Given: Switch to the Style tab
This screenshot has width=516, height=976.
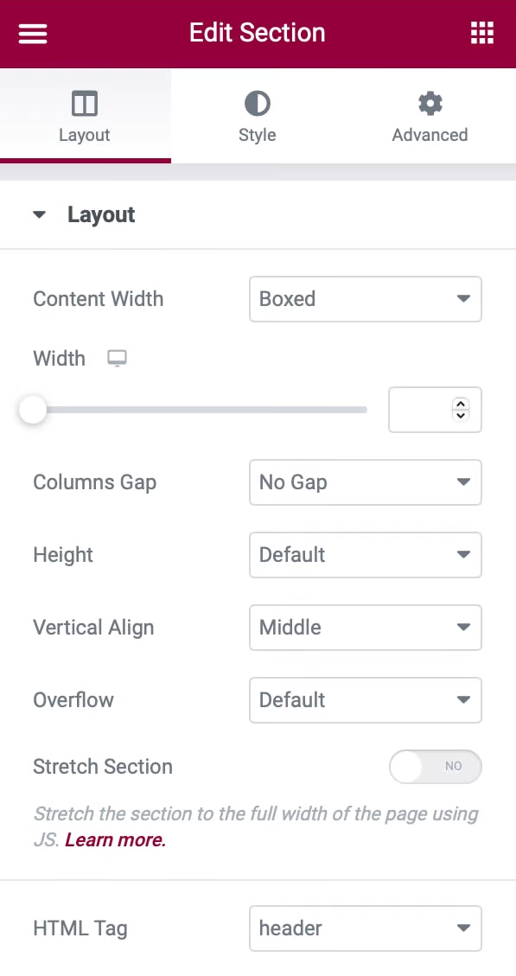Looking at the screenshot, I should (x=257, y=117).
